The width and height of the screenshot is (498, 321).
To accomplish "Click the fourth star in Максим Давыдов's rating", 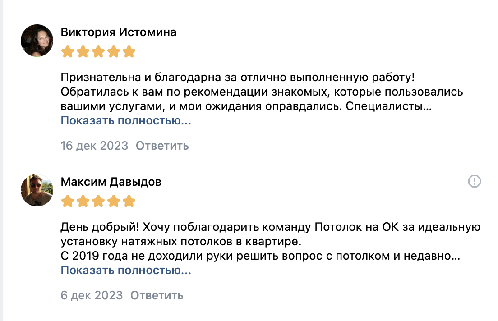I will 114,201.
